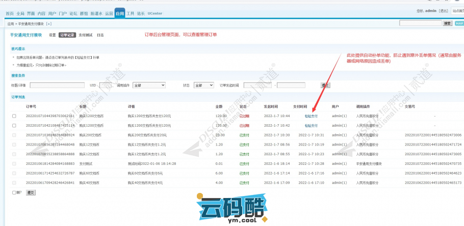Open the 调用插件 dropdown
464x226 pixels.
tap(148, 85)
